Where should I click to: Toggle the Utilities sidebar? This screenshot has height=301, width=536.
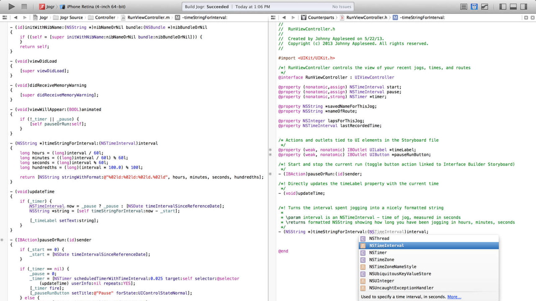[x=524, y=7]
